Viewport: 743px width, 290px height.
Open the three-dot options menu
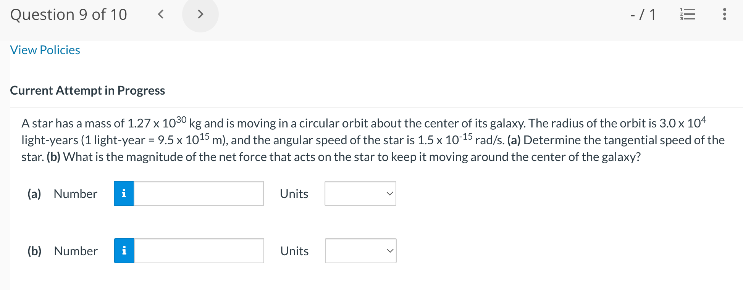pyautogui.click(x=724, y=14)
